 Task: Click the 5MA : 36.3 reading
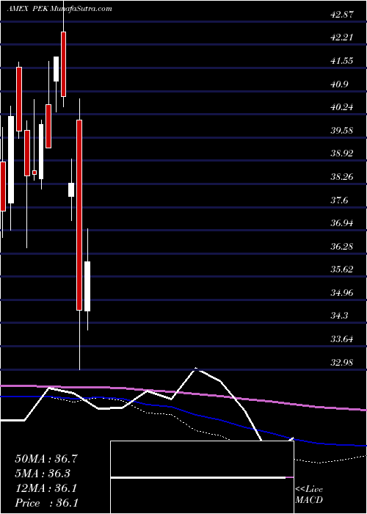click(x=43, y=474)
